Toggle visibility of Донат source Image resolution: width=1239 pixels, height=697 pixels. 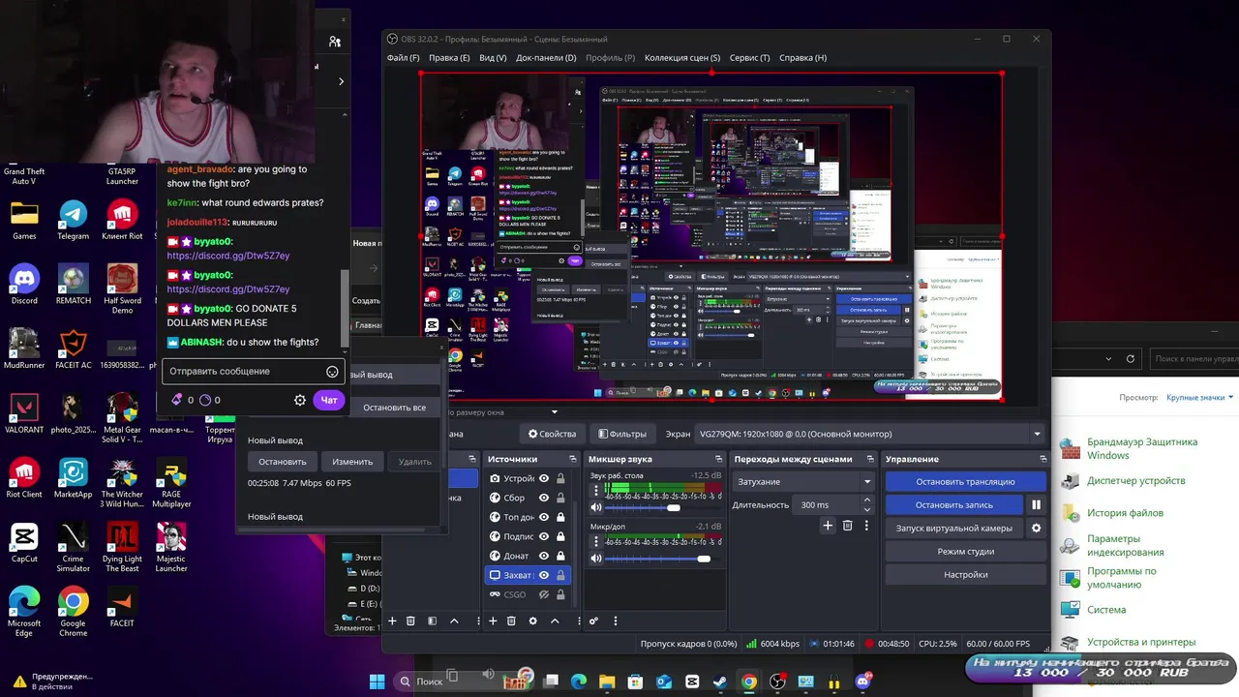544,556
